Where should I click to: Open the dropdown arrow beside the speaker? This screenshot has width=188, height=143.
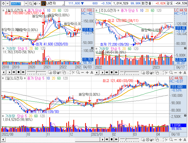(x=39, y=4)
